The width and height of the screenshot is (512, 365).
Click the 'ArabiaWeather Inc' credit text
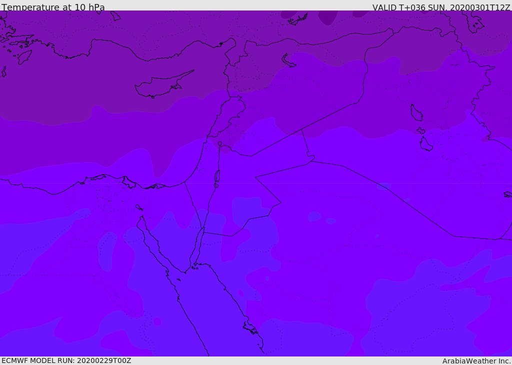(x=475, y=361)
